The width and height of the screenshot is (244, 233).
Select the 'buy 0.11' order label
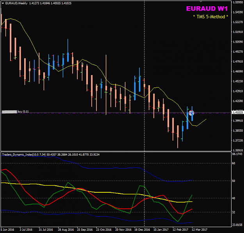pos(23,111)
